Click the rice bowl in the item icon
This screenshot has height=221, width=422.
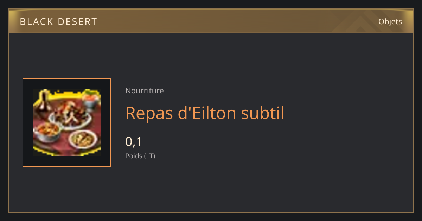click(83, 139)
